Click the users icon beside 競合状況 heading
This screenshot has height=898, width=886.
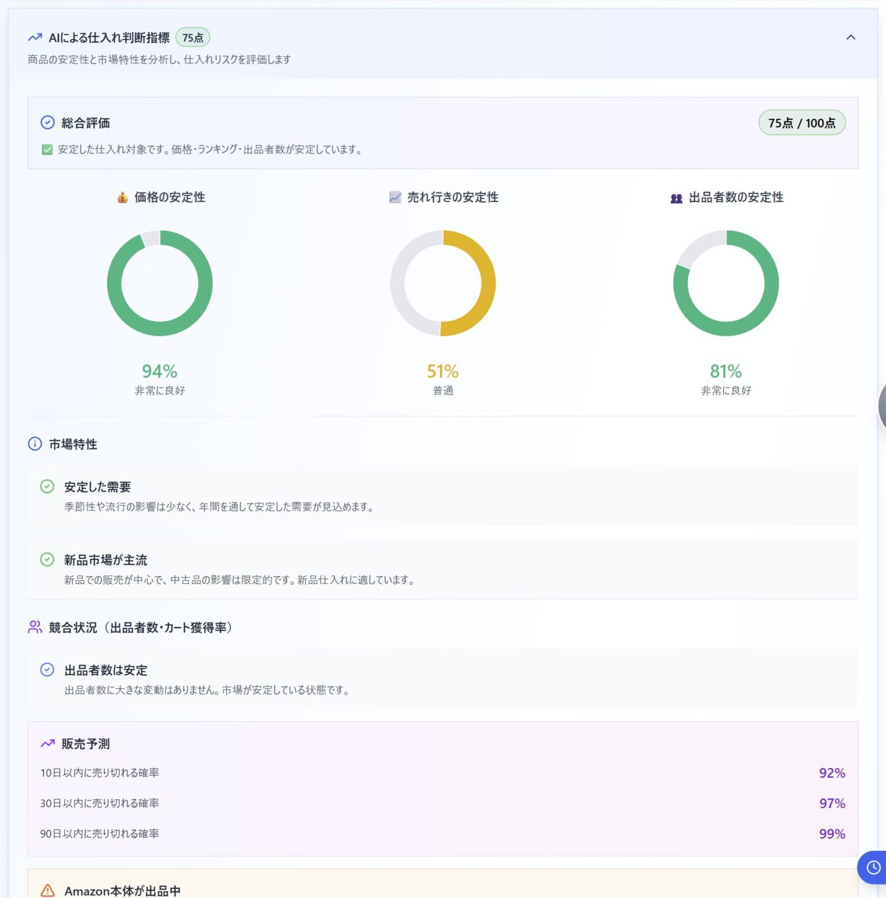coord(35,627)
